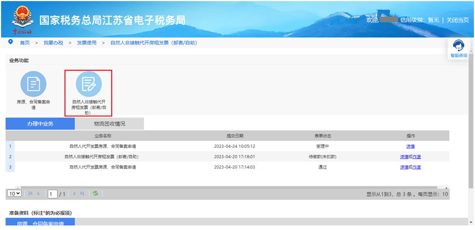Viewport: 475px width, 230px height.
Task: Click 暂无 credit level text
Action: point(433,20)
